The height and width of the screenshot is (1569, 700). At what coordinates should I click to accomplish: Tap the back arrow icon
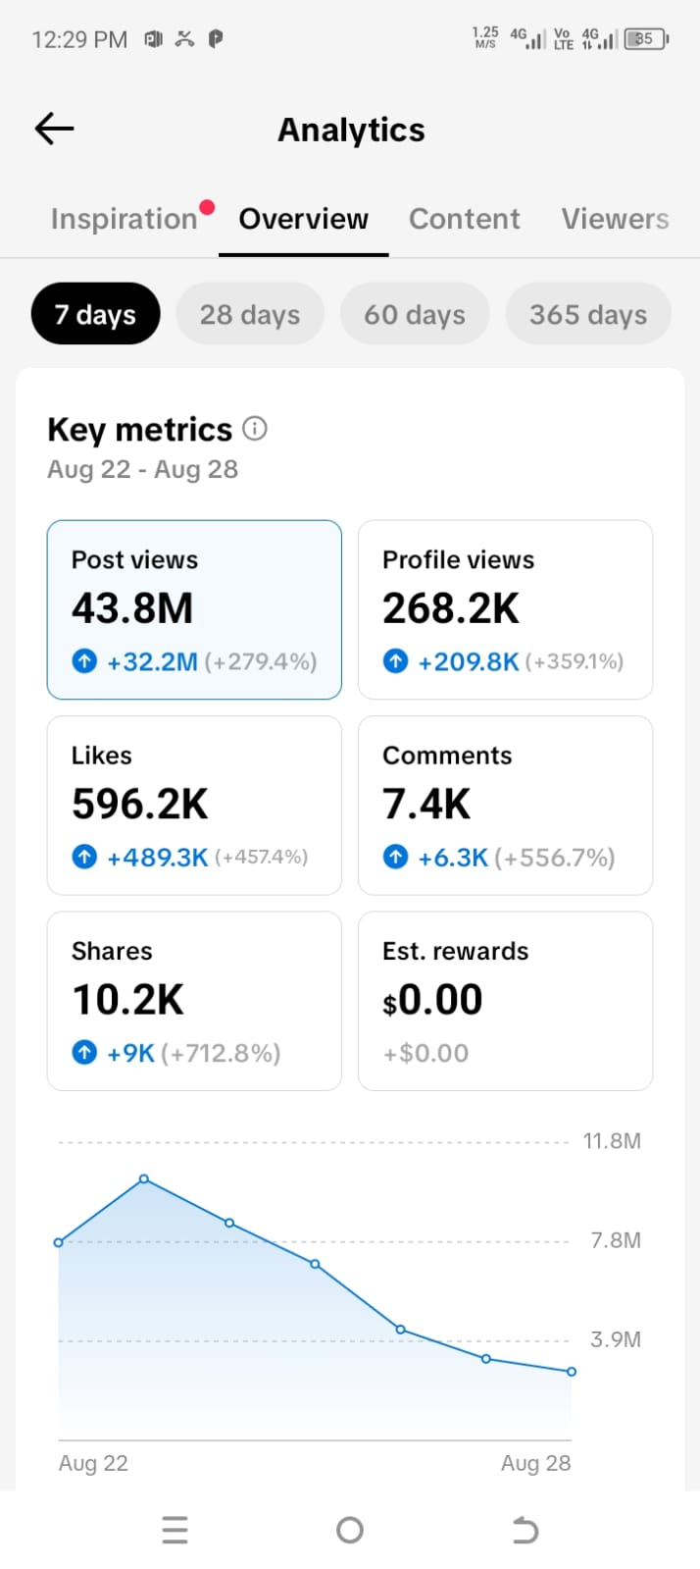click(x=54, y=129)
